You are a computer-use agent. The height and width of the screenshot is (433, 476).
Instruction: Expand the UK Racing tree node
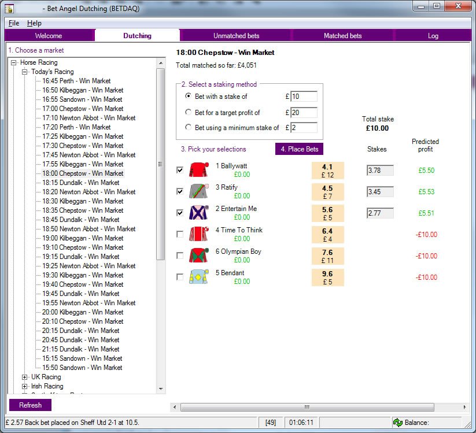pyautogui.click(x=25, y=377)
